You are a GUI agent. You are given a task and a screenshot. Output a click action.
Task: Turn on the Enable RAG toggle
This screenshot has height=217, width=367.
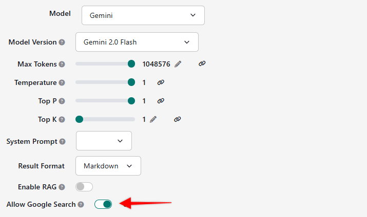tap(84, 187)
